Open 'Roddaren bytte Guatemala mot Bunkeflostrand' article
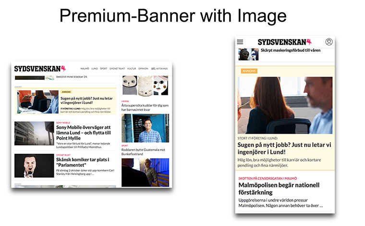This screenshot has width=365, height=226. (x=143, y=152)
